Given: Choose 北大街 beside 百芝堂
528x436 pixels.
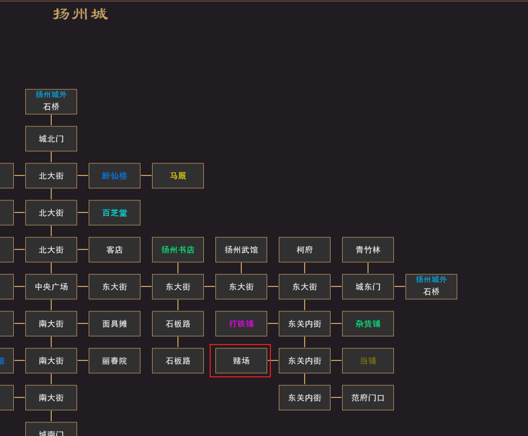Looking at the screenshot, I should 51,213.
